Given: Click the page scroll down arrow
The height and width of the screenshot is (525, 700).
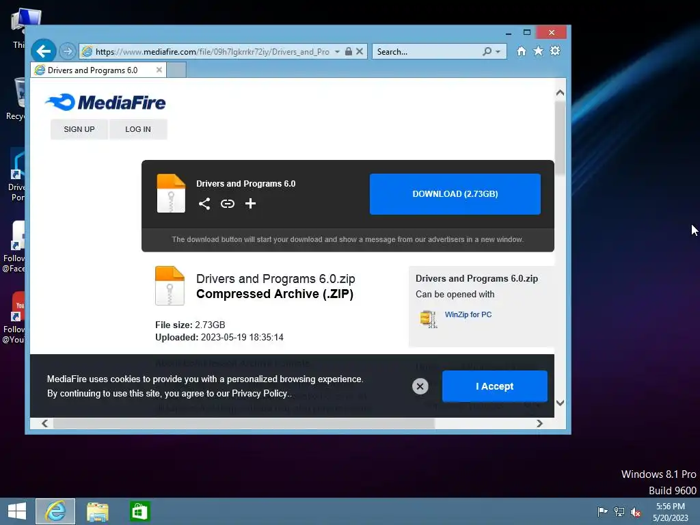Looking at the screenshot, I should tap(560, 403).
